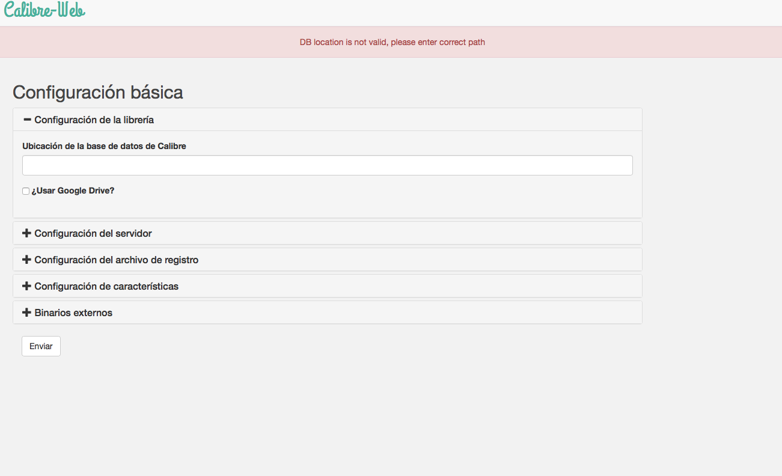Click the DB location not valid error message
The height and width of the screenshot is (476, 782).
(x=392, y=42)
